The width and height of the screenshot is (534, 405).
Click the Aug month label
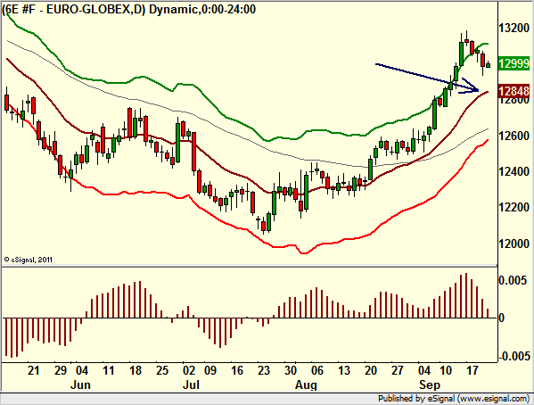306,385
